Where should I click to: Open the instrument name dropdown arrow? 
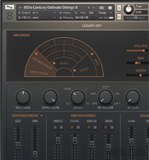(20, 8)
